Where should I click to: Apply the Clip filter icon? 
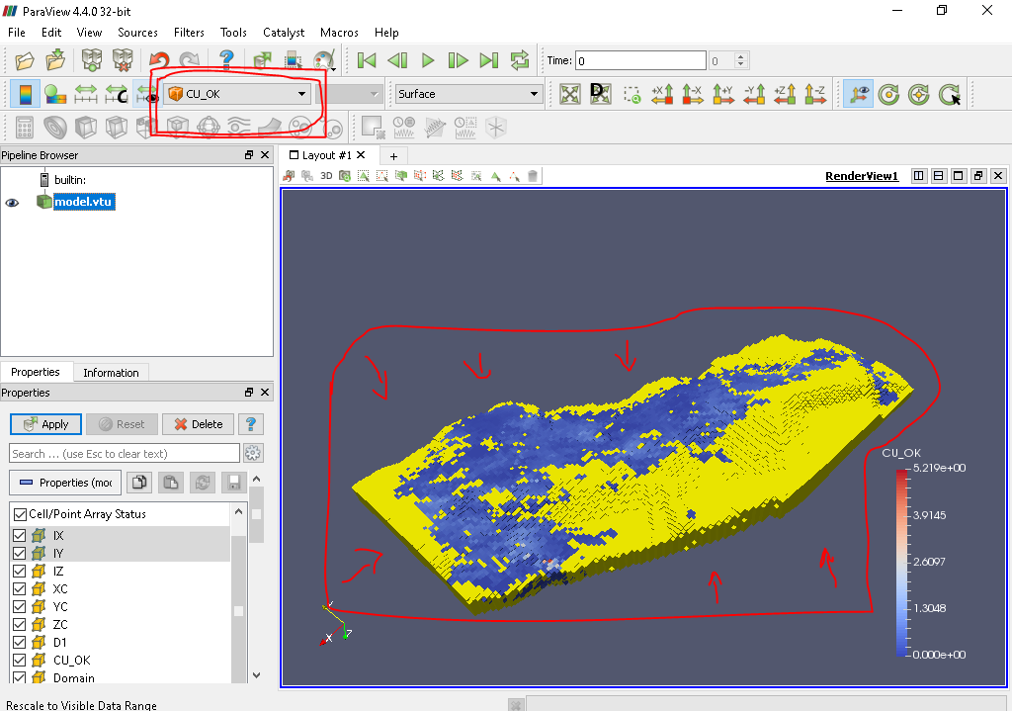pos(86,128)
